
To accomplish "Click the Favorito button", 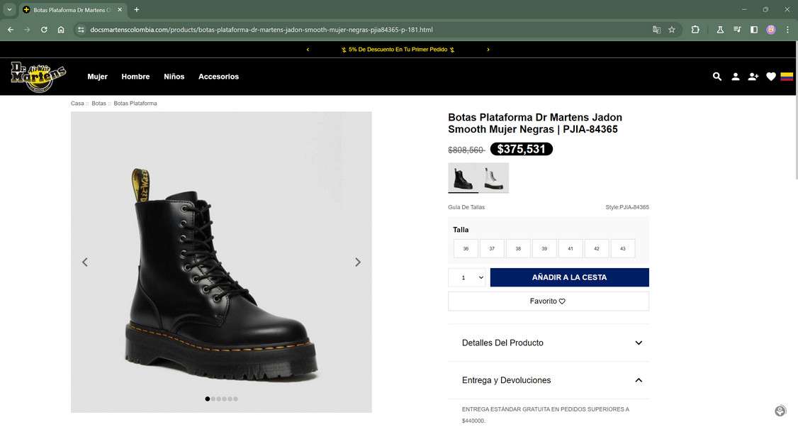I will (549, 301).
